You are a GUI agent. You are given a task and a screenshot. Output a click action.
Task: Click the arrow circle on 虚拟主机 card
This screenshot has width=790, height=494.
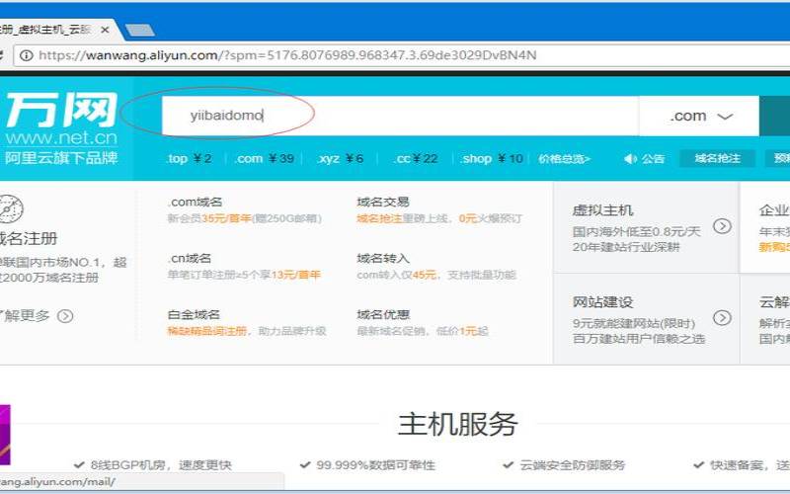coord(722,226)
